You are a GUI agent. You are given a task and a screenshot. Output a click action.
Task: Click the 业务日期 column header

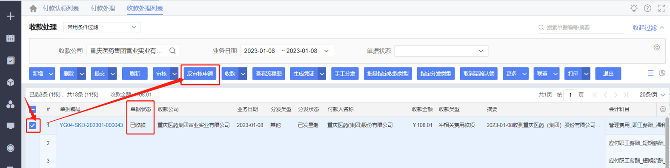click(247, 109)
